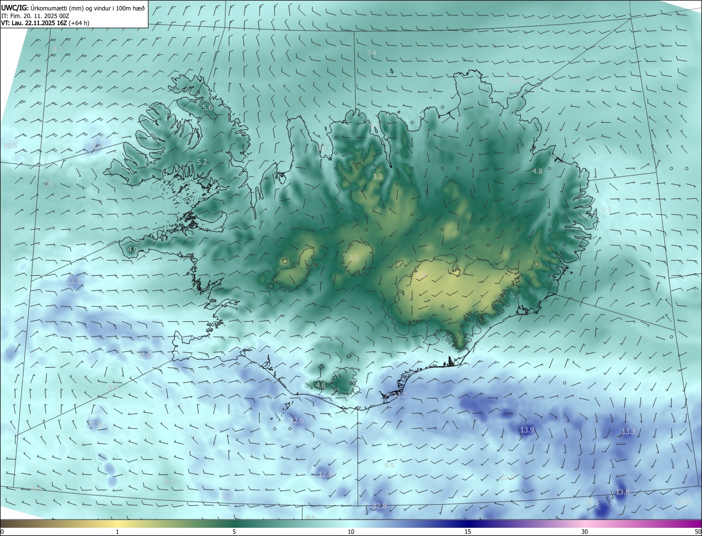Click the 13.3 value label
Image resolution: width=702 pixels, height=536 pixels.
click(x=629, y=432)
